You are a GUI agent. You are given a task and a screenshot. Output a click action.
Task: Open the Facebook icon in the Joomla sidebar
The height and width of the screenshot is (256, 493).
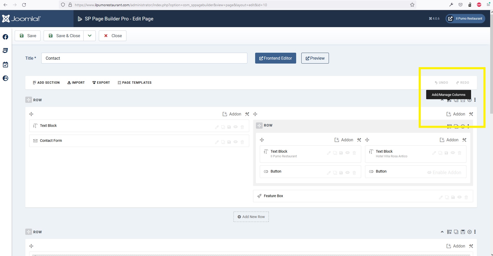coord(5,37)
